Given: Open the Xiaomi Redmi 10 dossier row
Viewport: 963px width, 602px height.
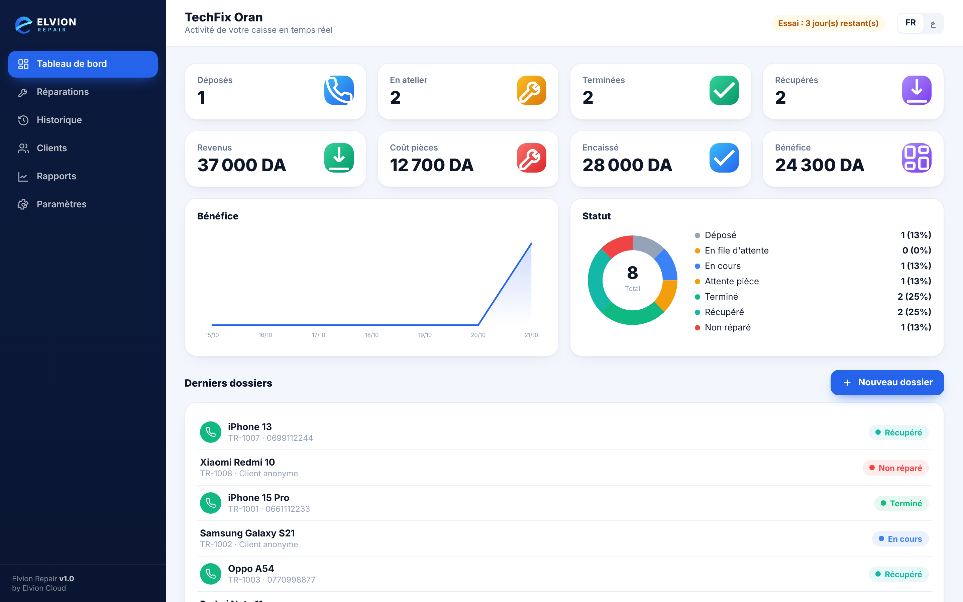Looking at the screenshot, I should pos(564,468).
